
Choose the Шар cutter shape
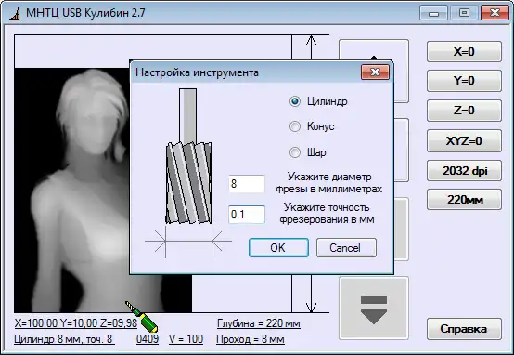tap(295, 152)
